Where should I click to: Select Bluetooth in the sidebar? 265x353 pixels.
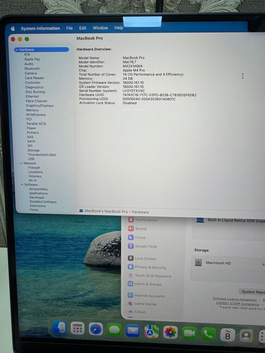pyautogui.click(x=32, y=69)
